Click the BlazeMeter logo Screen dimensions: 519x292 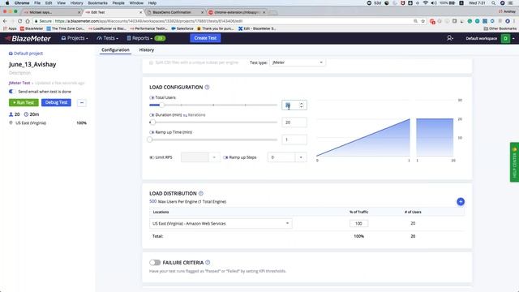coord(28,38)
